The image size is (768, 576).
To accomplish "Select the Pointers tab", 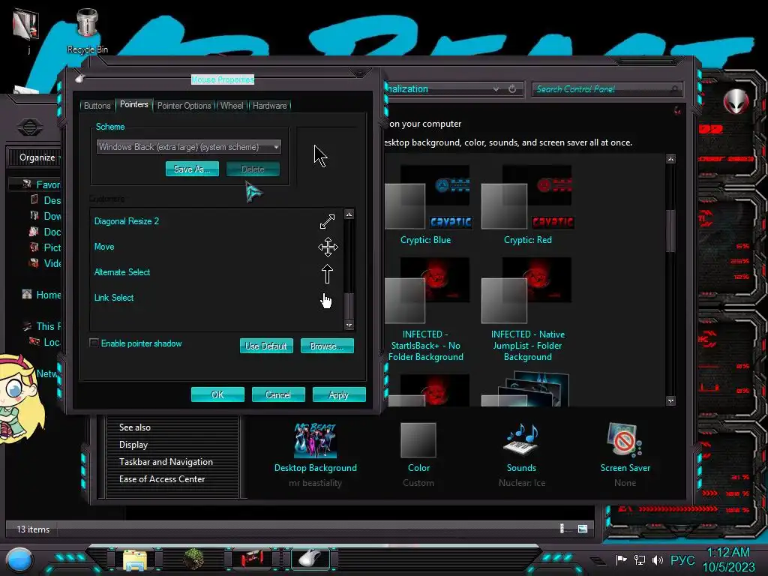I will pos(133,104).
